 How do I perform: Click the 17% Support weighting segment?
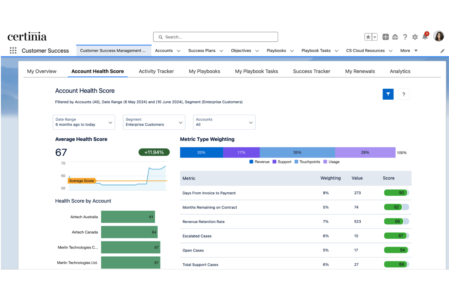click(241, 152)
